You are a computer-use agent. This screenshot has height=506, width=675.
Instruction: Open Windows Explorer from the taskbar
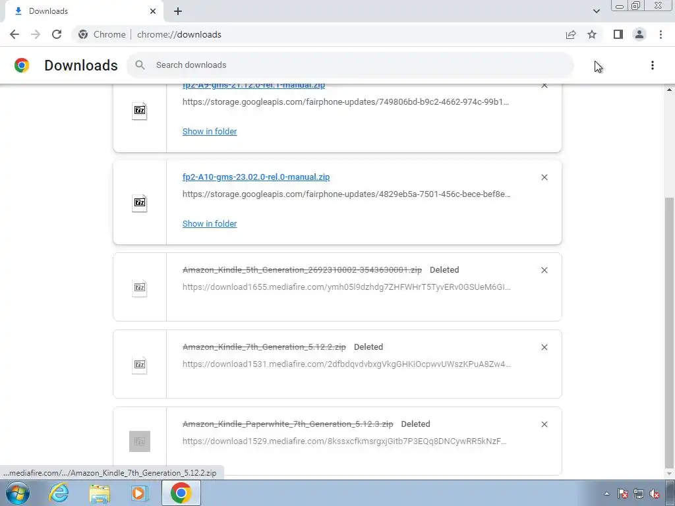pos(100,493)
